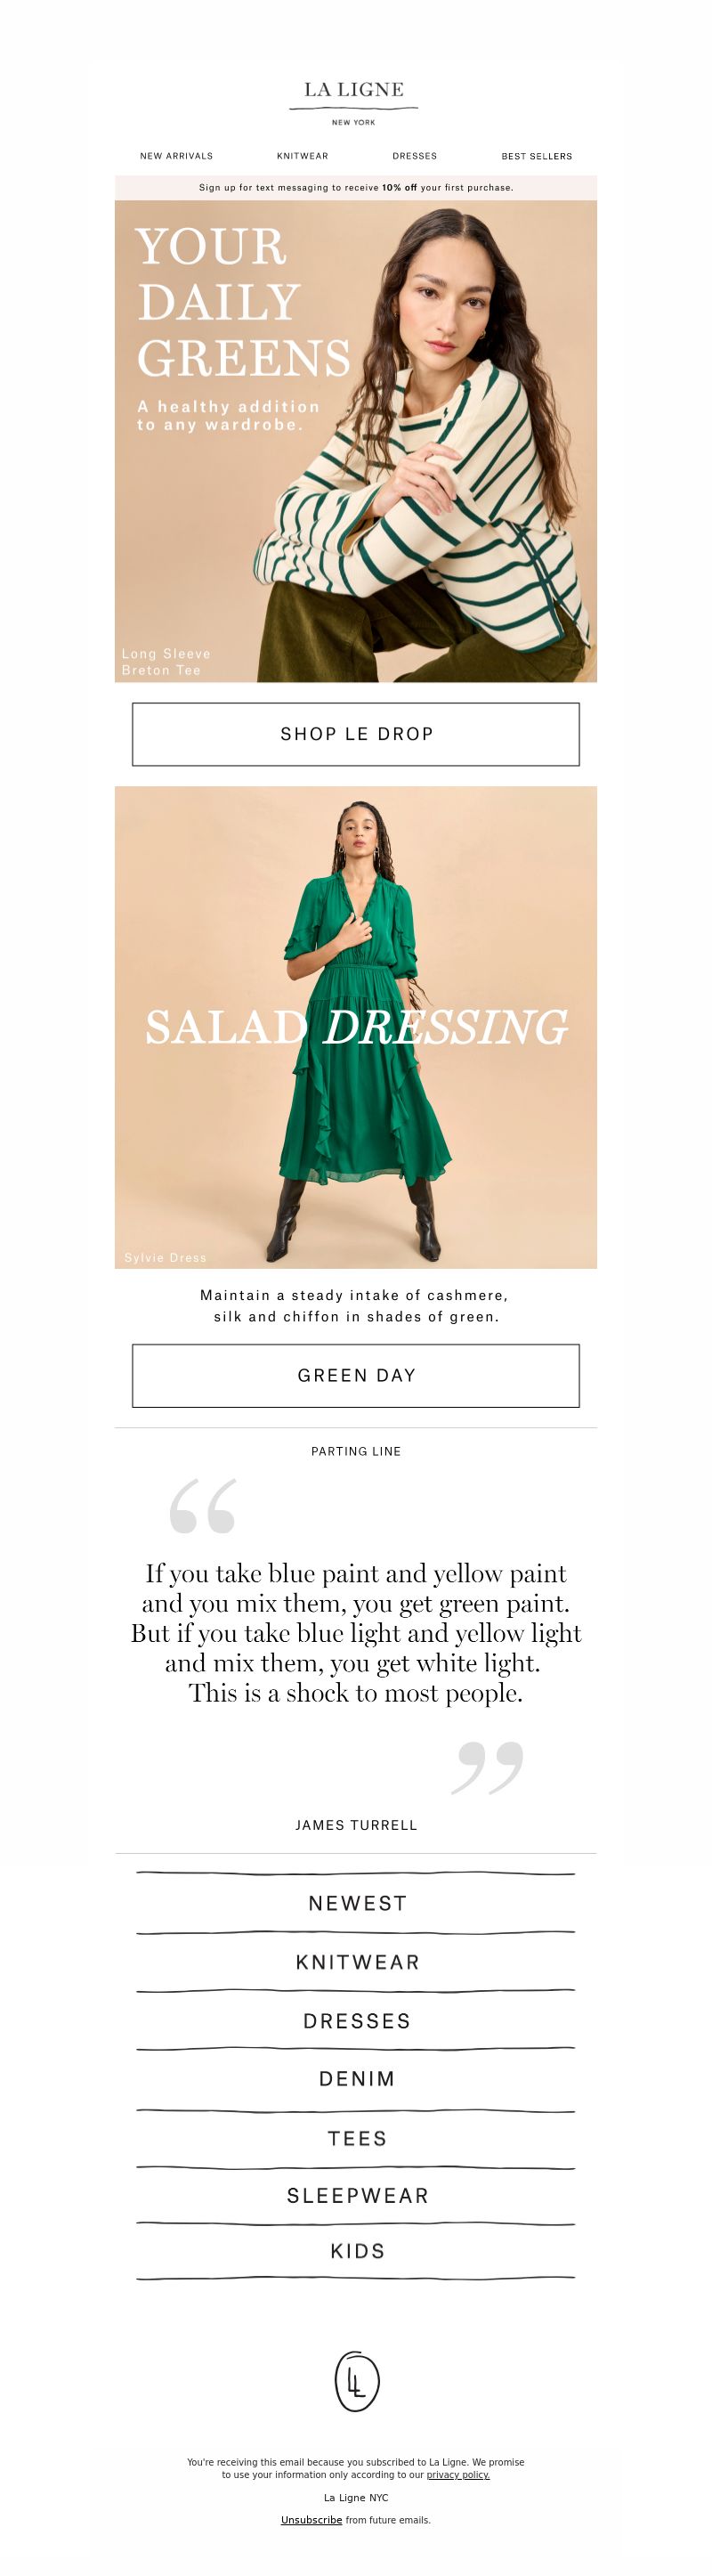The image size is (712, 2576).
Task: Open the Sleepwear category link
Action: pyautogui.click(x=357, y=2196)
